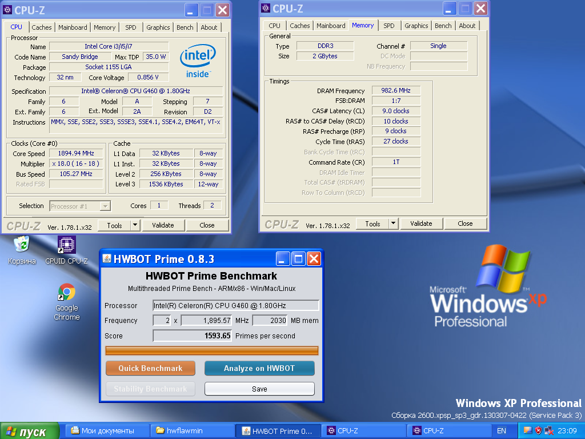The height and width of the screenshot is (439, 585).
Task: Open About tab in Memory CPU-Z window
Action: pyautogui.click(x=467, y=26)
